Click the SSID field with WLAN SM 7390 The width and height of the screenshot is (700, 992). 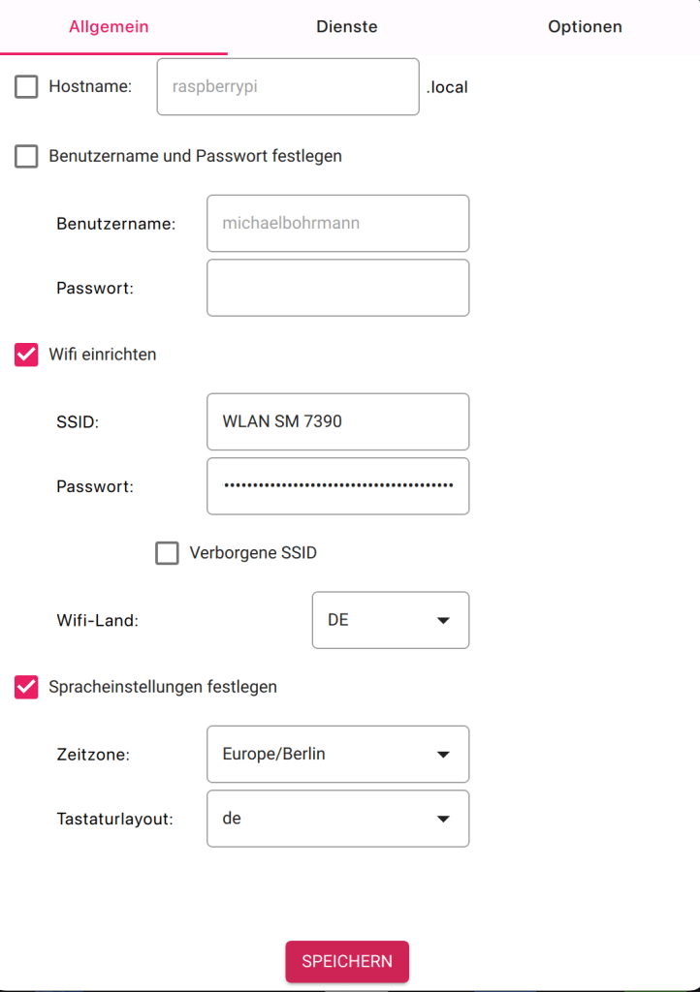point(338,422)
